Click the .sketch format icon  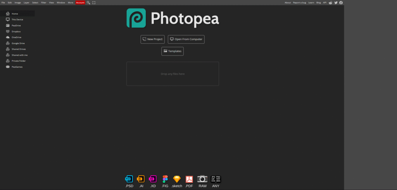tap(177, 179)
